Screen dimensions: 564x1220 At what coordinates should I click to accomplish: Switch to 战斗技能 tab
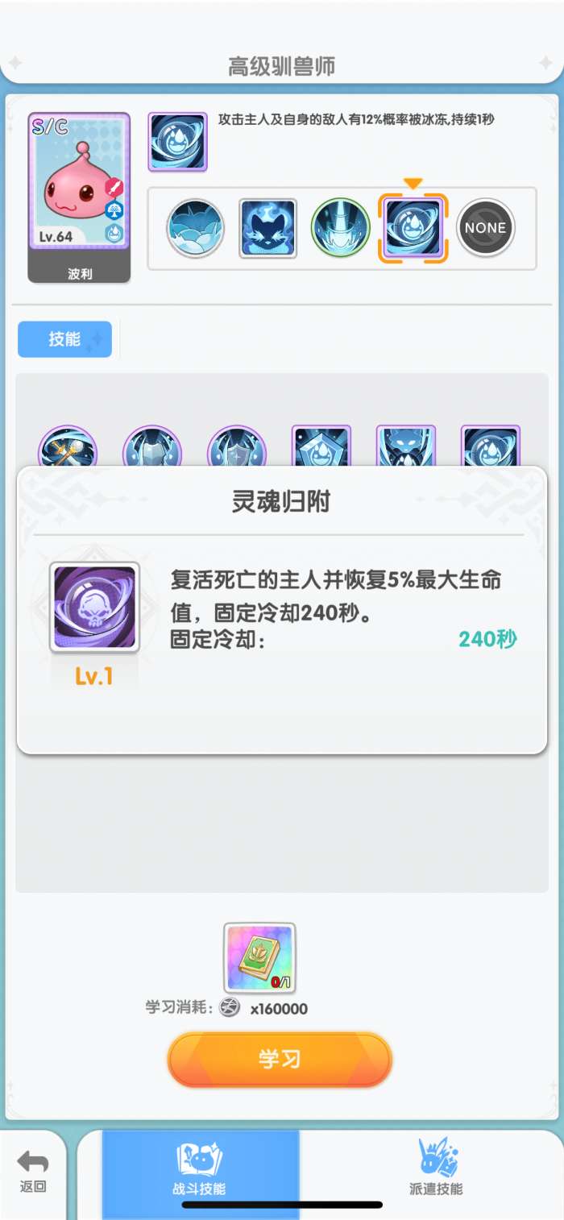tap(200, 1172)
